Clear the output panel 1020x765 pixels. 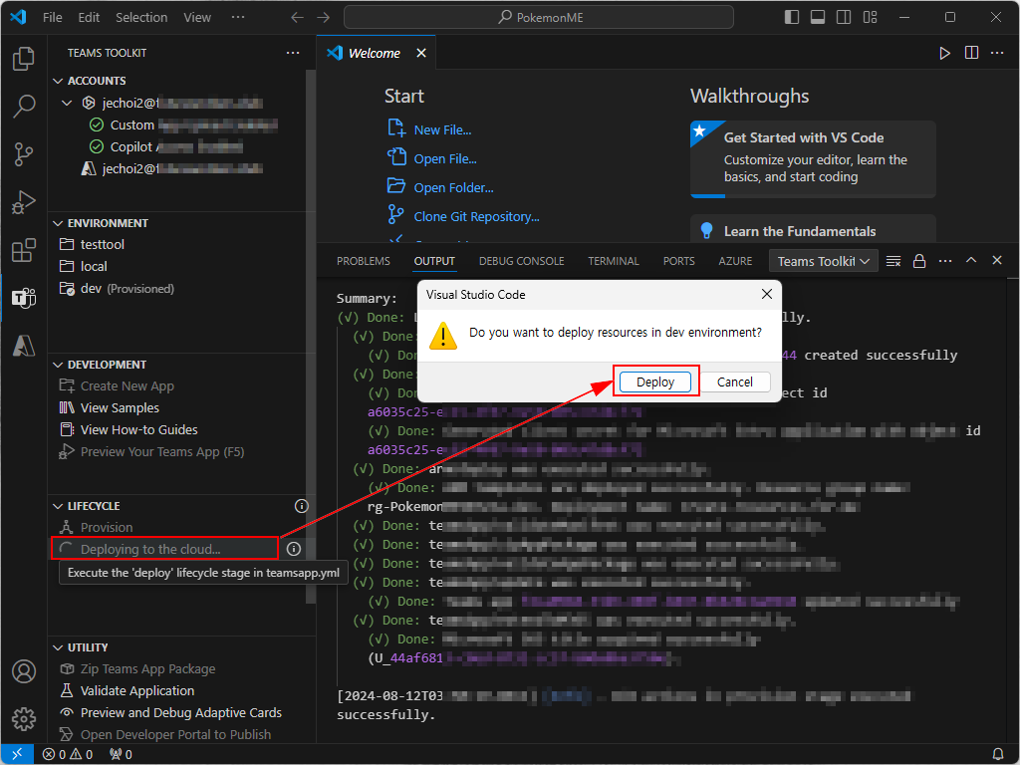tap(893, 261)
